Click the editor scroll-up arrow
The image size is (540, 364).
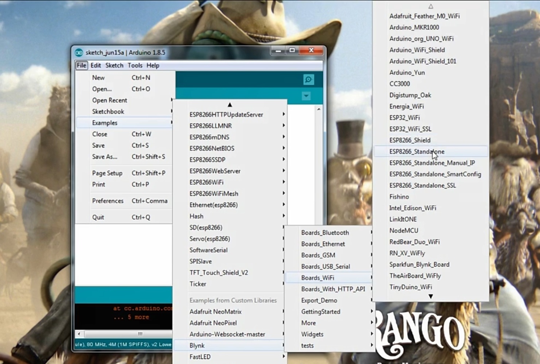[319, 109]
